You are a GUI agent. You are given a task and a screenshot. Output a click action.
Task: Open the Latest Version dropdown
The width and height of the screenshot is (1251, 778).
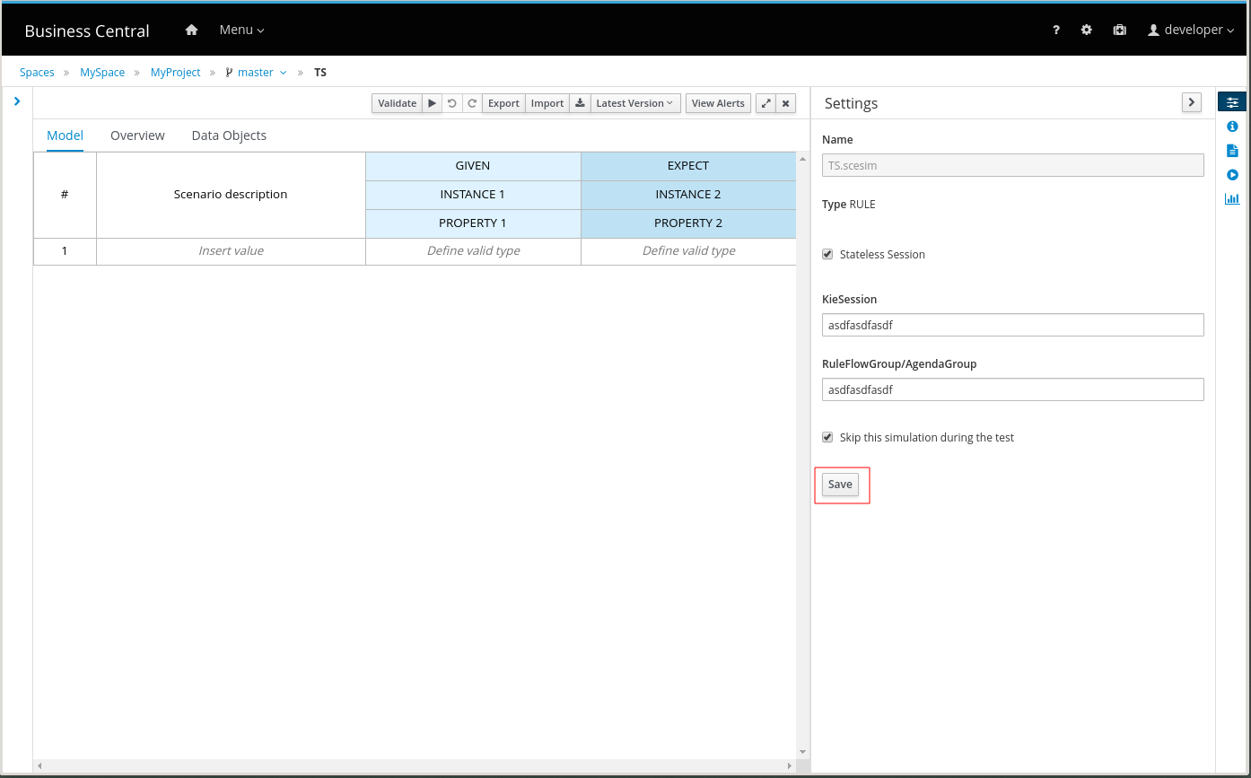point(634,103)
